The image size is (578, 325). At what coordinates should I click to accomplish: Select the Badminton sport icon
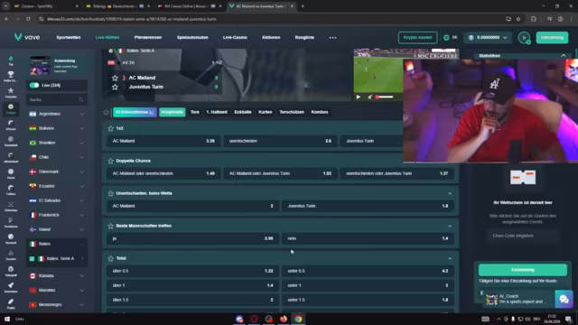point(11,285)
